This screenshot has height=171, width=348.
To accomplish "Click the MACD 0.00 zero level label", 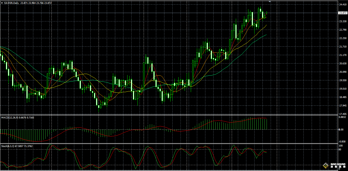I will coord(341,130).
